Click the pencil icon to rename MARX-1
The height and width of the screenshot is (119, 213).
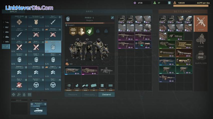(x=113, y=18)
